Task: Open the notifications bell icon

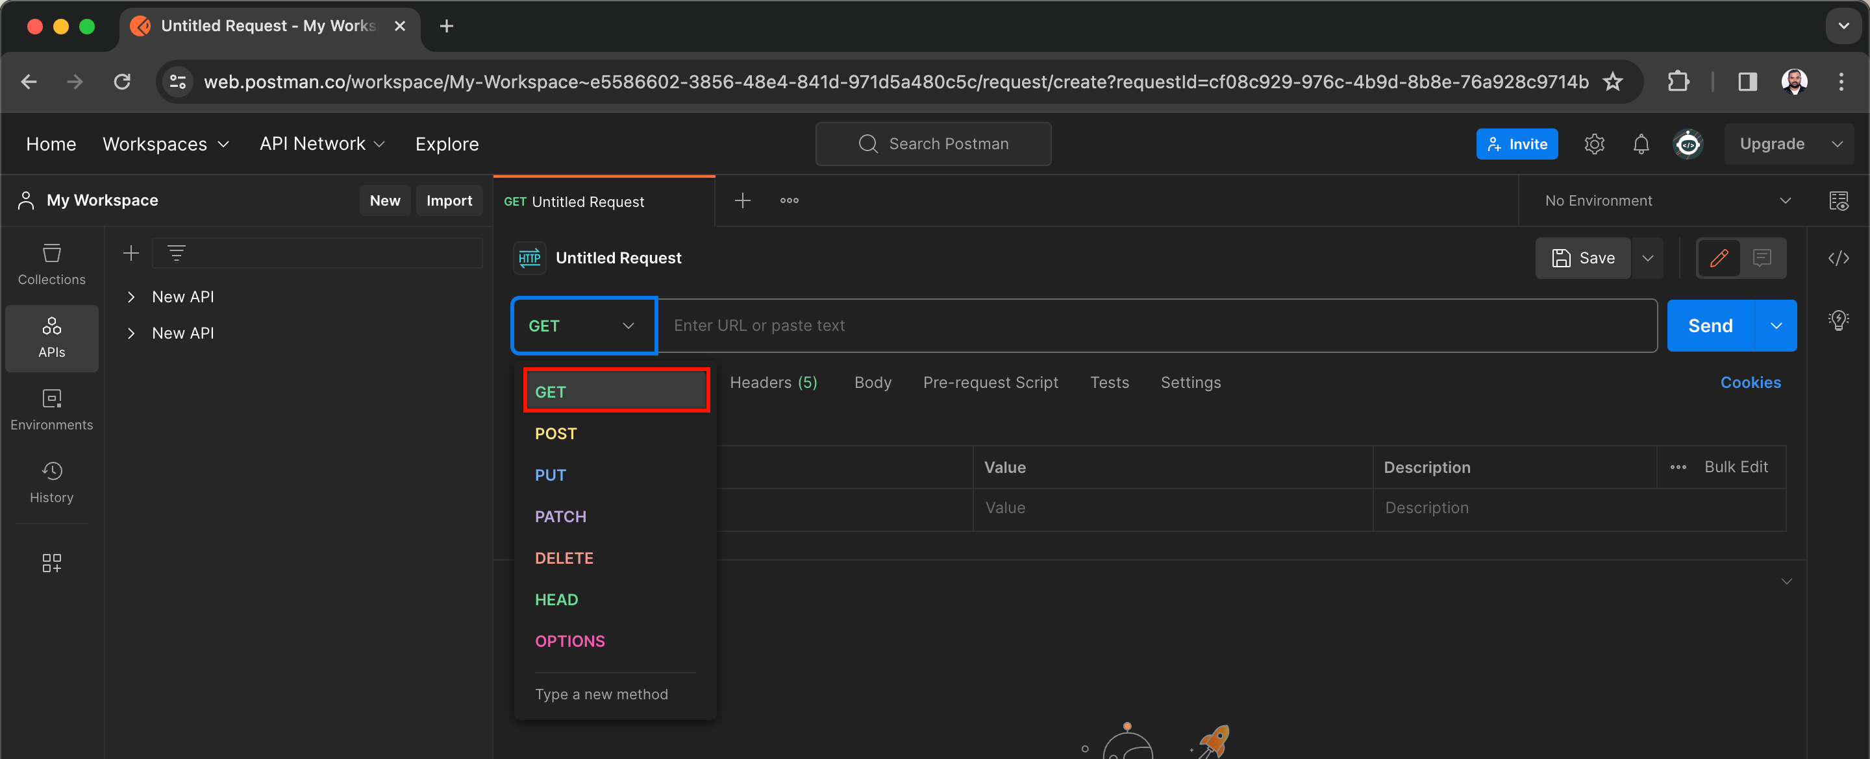Action: click(x=1641, y=143)
